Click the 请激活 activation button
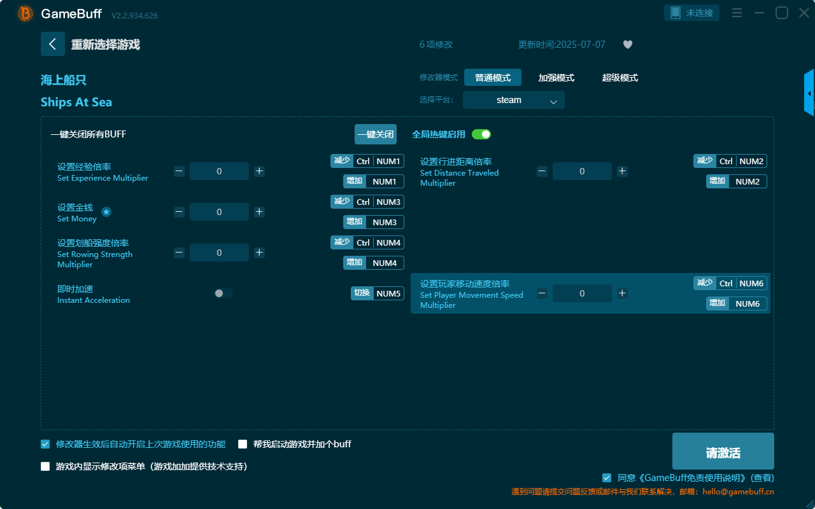This screenshot has height=509, width=815. [723, 450]
